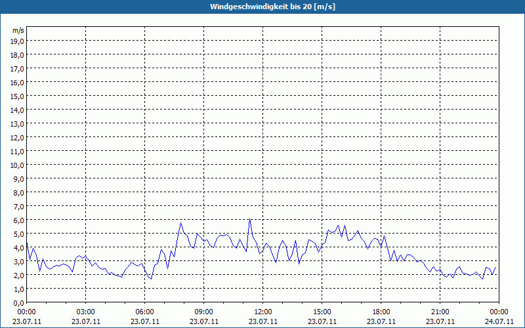
Task: Click the "m/s" unit label on the y-axis
Action: click(x=18, y=30)
